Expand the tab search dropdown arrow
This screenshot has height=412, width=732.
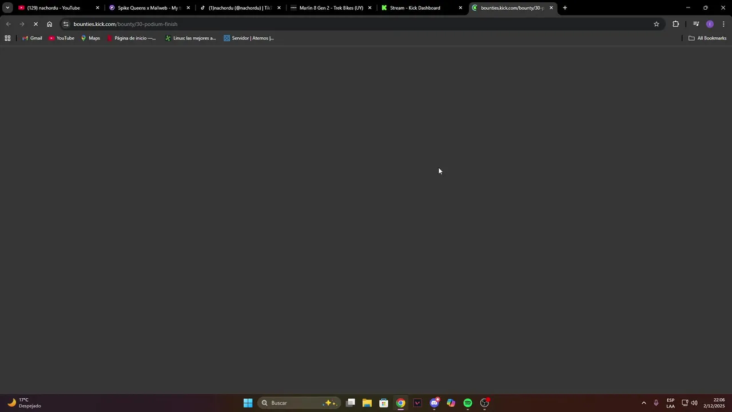[x=7, y=8]
